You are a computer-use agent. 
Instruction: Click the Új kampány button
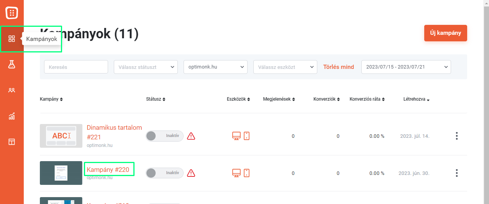coord(446,33)
